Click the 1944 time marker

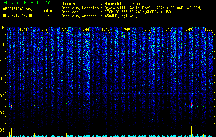(85, 29)
